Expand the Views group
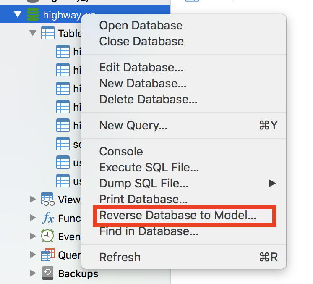 [33, 199]
